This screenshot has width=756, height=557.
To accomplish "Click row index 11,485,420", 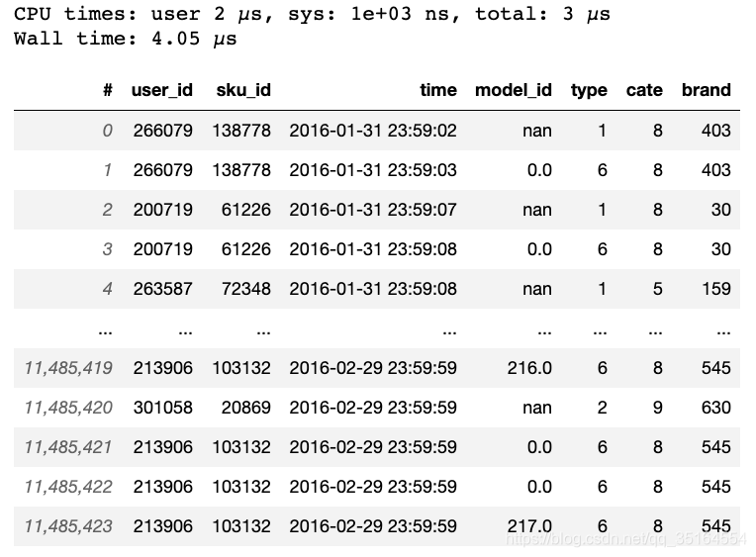I will (68, 408).
